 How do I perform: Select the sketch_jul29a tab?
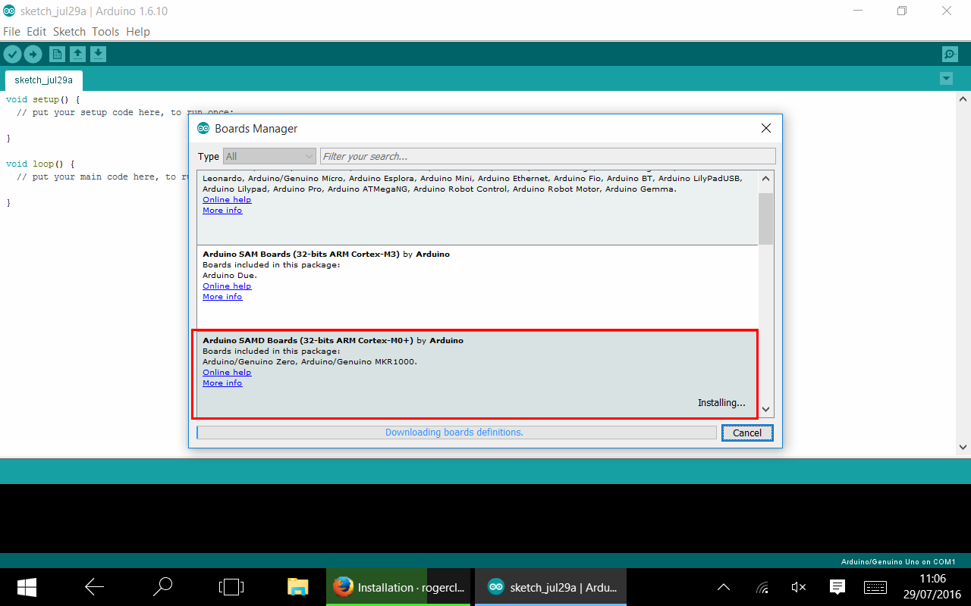point(43,80)
